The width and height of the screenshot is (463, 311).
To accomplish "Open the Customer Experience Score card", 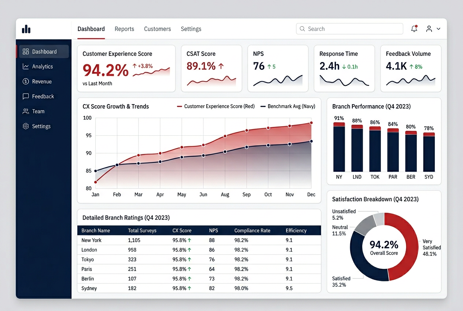I will tap(126, 68).
